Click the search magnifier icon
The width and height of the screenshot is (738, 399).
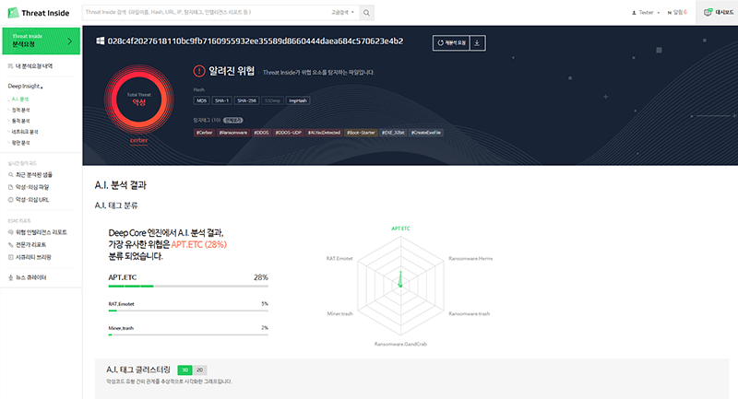click(x=366, y=13)
